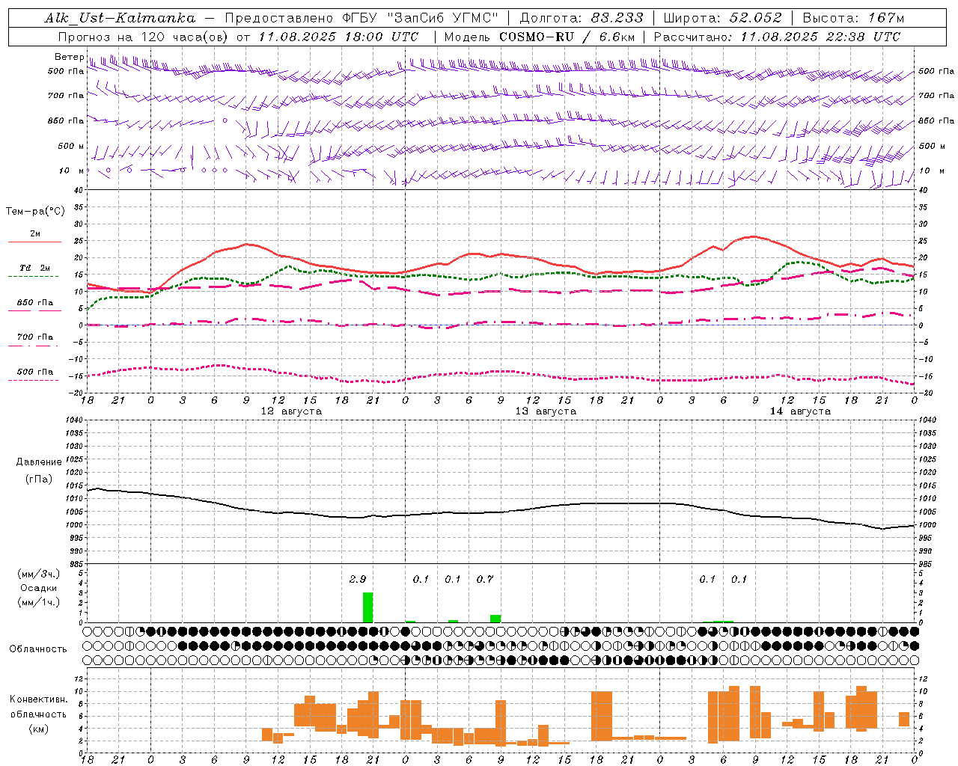Select the red 2м temperature legend line
958x766 pixels.
[34, 242]
